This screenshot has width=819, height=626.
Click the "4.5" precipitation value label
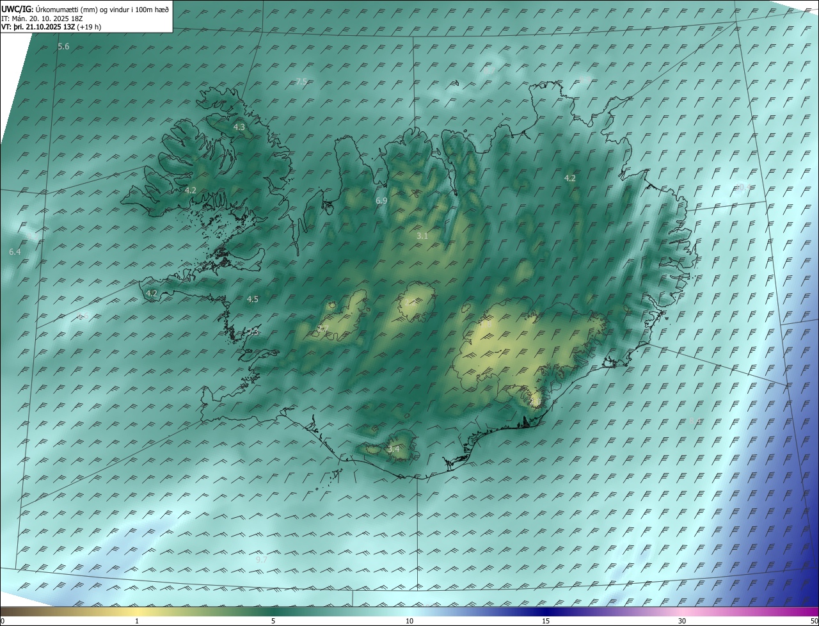253,300
